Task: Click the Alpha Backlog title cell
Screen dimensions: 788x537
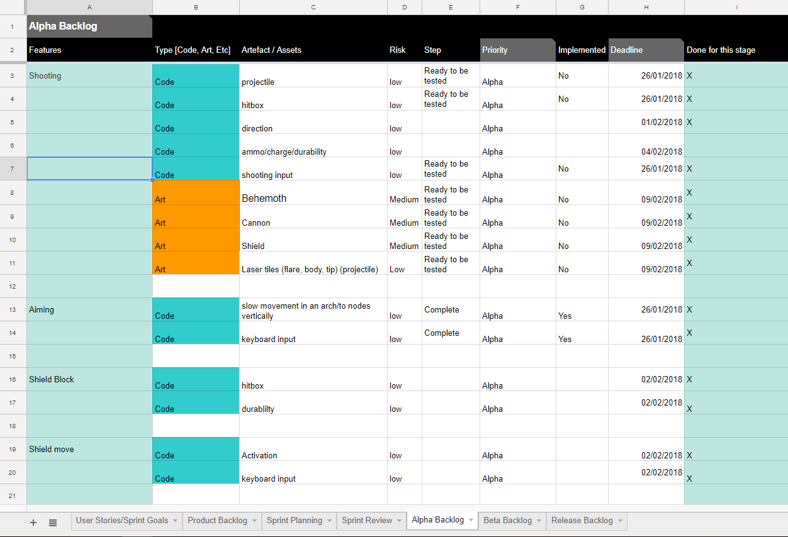Action: point(89,26)
